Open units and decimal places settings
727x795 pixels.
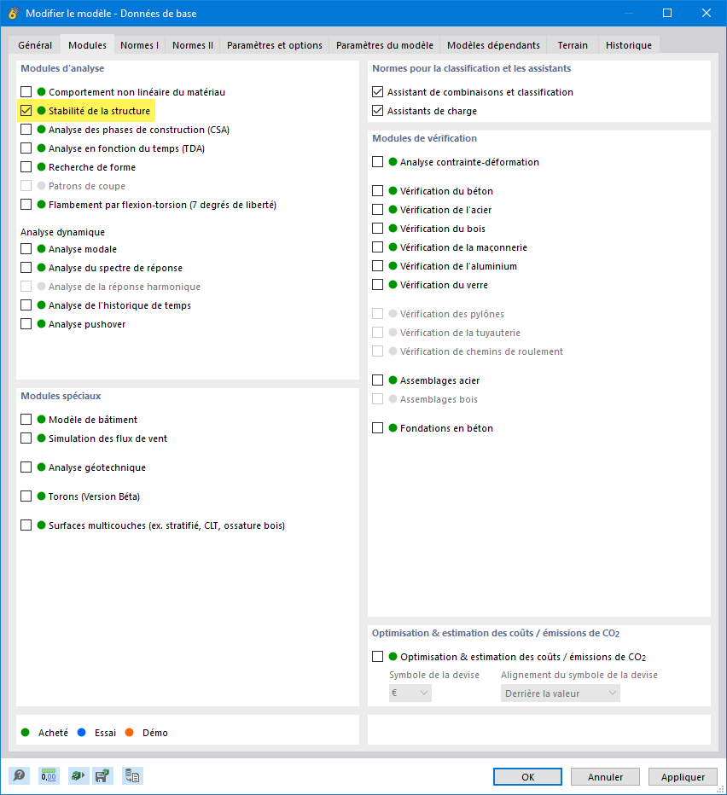pos(49,775)
